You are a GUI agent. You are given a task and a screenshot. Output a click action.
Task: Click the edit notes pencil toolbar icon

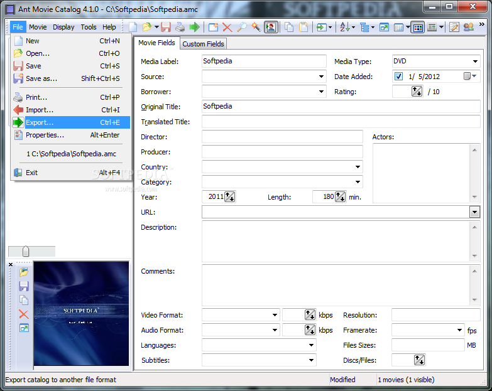[x=454, y=27]
